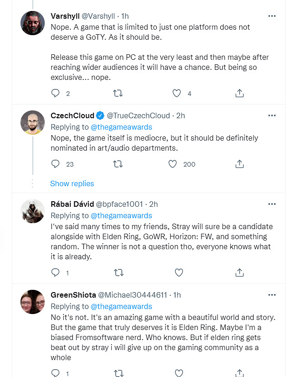Screen dimensions: 290x377
Task: Open @thegameawards link in GreenShiota's reply
Action: [121, 306]
